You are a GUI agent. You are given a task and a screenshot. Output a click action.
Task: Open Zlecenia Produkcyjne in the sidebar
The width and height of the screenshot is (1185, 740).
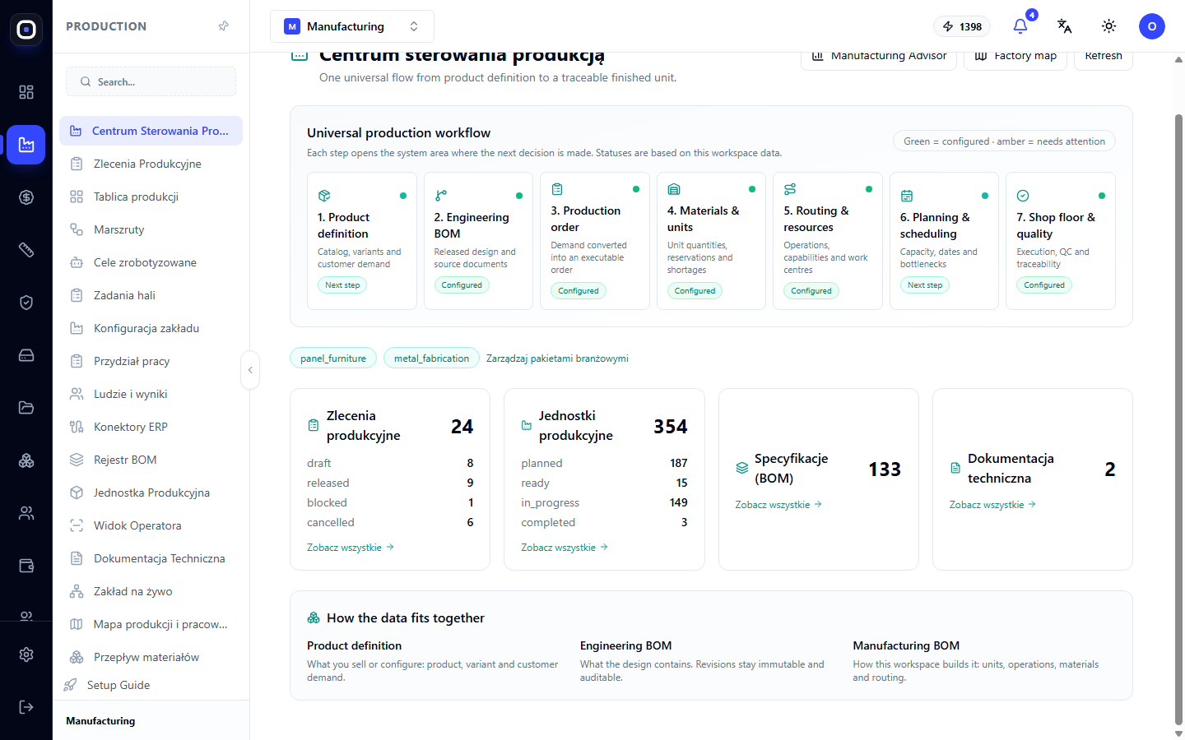coord(151,164)
